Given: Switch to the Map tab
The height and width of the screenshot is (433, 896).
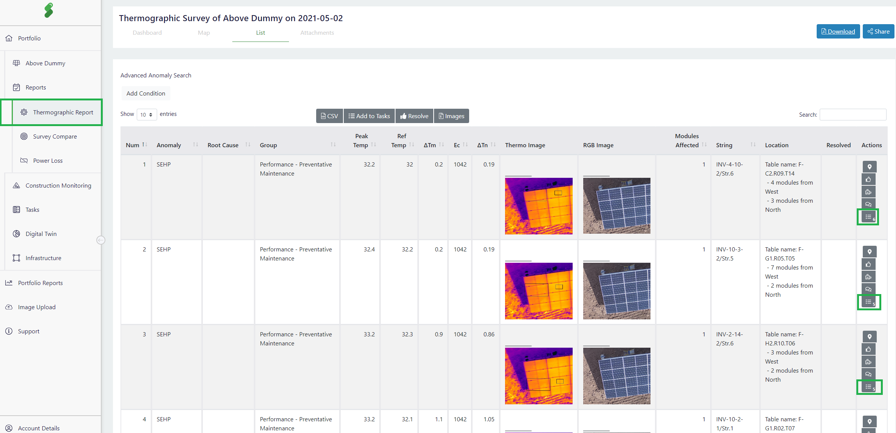Looking at the screenshot, I should point(204,33).
